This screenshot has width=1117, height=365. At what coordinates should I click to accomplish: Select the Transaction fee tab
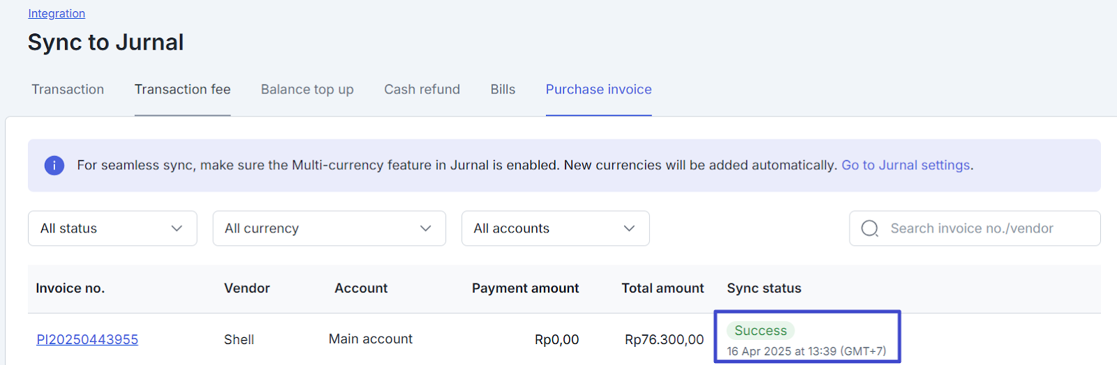(x=183, y=89)
